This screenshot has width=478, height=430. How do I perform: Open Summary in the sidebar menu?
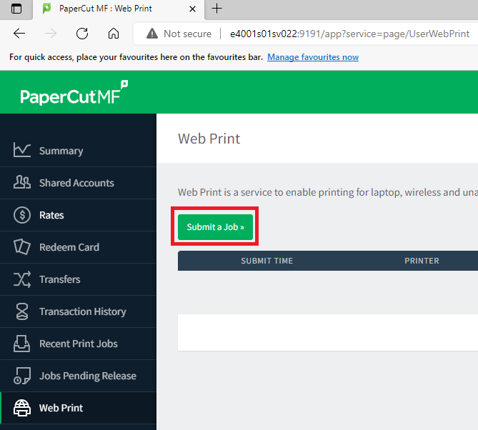pos(61,151)
